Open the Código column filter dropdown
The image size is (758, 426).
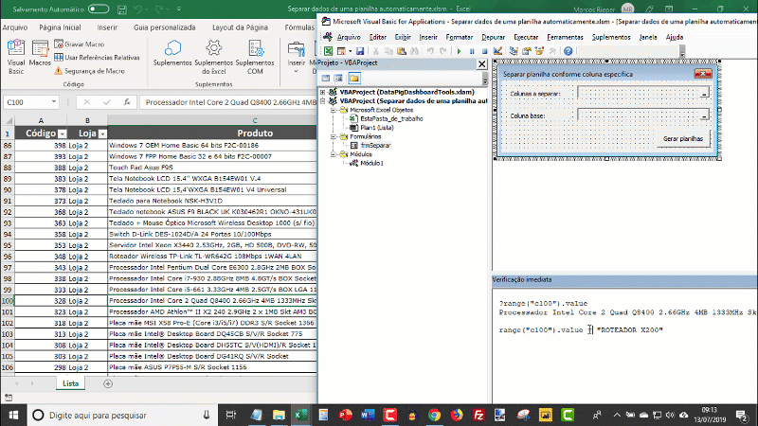click(x=62, y=133)
